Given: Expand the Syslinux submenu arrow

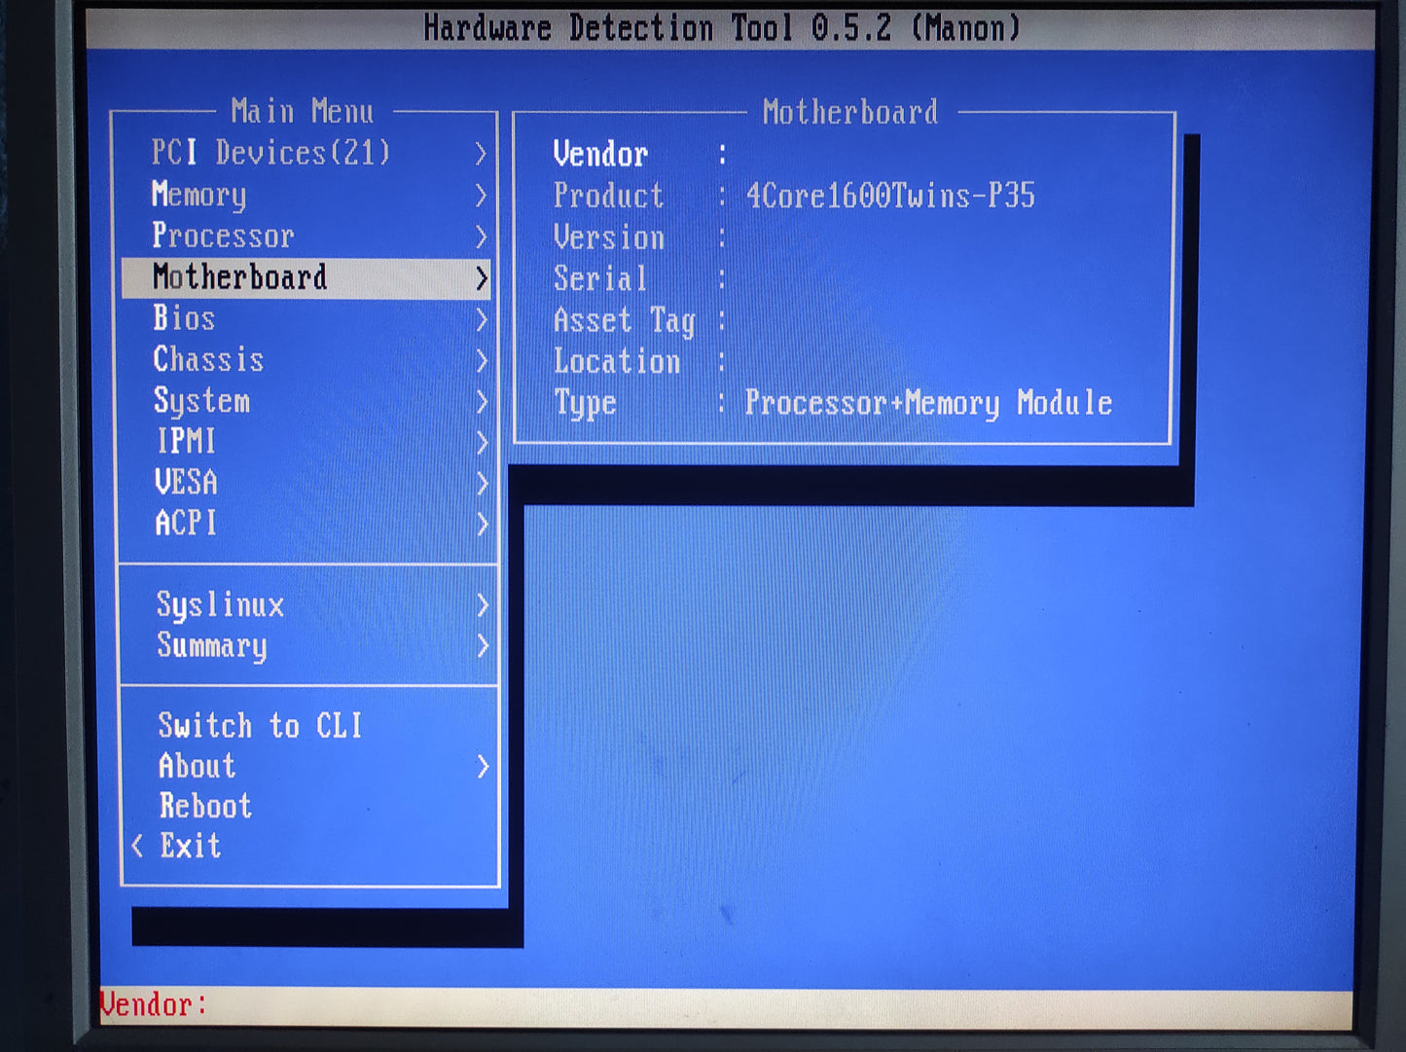Looking at the screenshot, I should [483, 605].
